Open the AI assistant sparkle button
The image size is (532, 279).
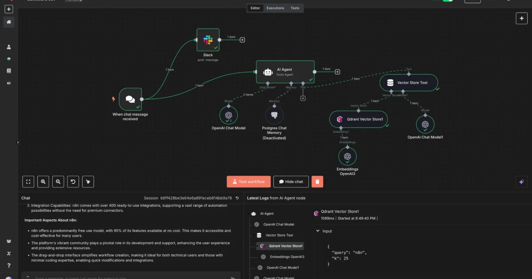coord(521,182)
